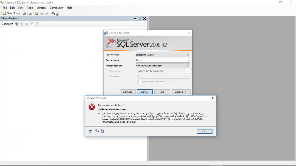The width and height of the screenshot is (296, 166).
Task: Click the Connect to Server dialog icon
Action: 106,33
